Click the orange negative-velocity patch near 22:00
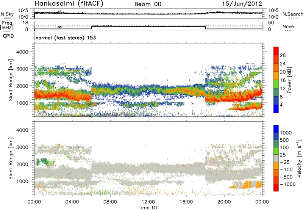 click(247, 185)
